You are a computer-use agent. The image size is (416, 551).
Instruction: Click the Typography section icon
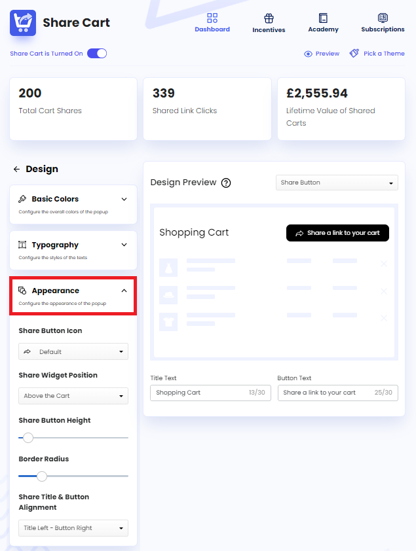[x=22, y=243]
